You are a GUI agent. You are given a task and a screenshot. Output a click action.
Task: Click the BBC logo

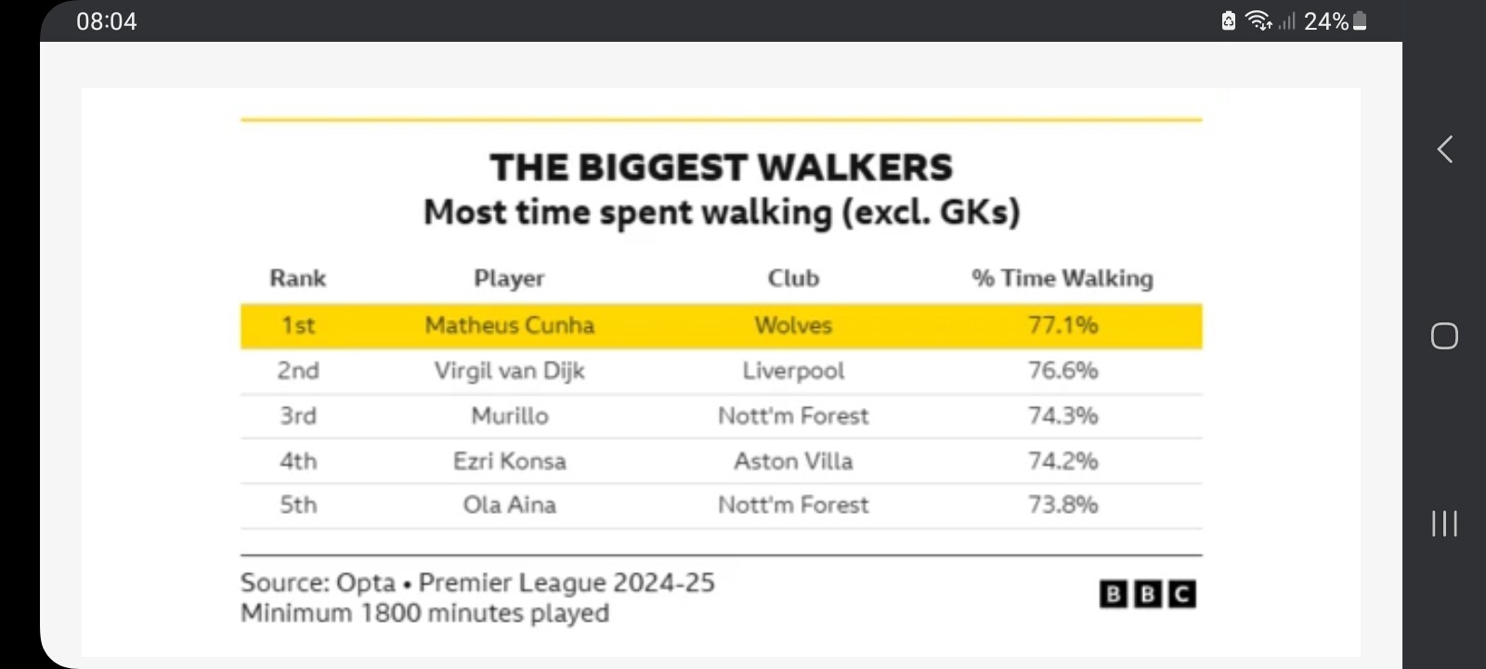click(1147, 594)
